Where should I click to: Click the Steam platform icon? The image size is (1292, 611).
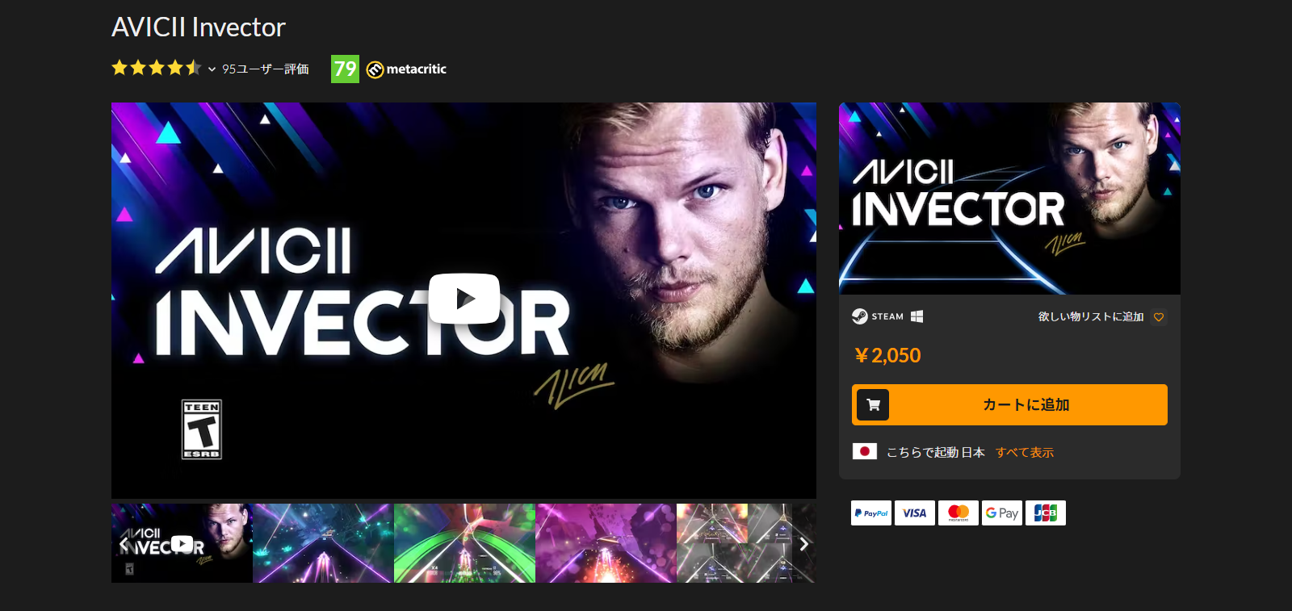tap(860, 316)
